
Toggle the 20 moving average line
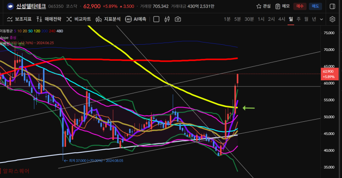tap(25, 31)
